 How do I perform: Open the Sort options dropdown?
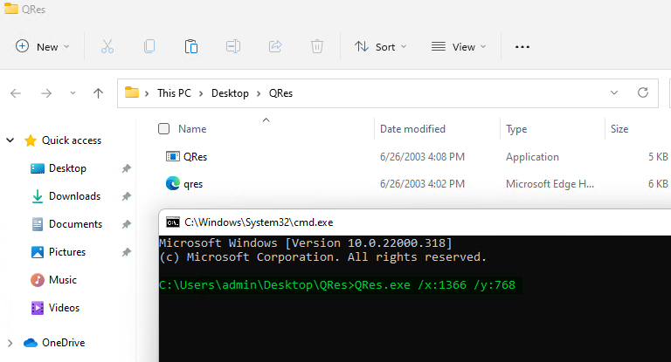click(380, 46)
